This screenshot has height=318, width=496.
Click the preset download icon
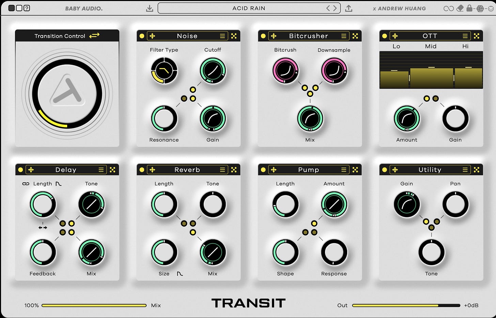tap(150, 8)
